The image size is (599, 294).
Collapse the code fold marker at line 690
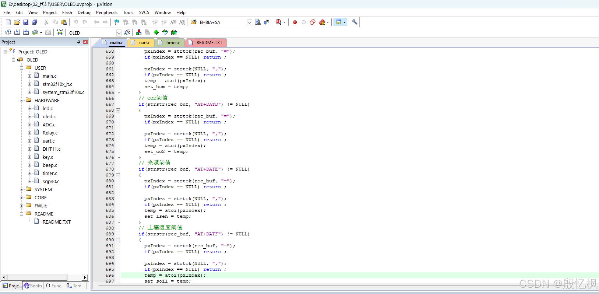pos(118,240)
